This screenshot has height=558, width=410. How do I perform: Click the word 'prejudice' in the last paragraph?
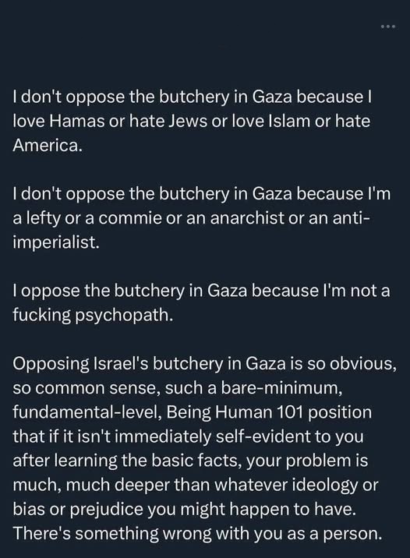(106, 510)
